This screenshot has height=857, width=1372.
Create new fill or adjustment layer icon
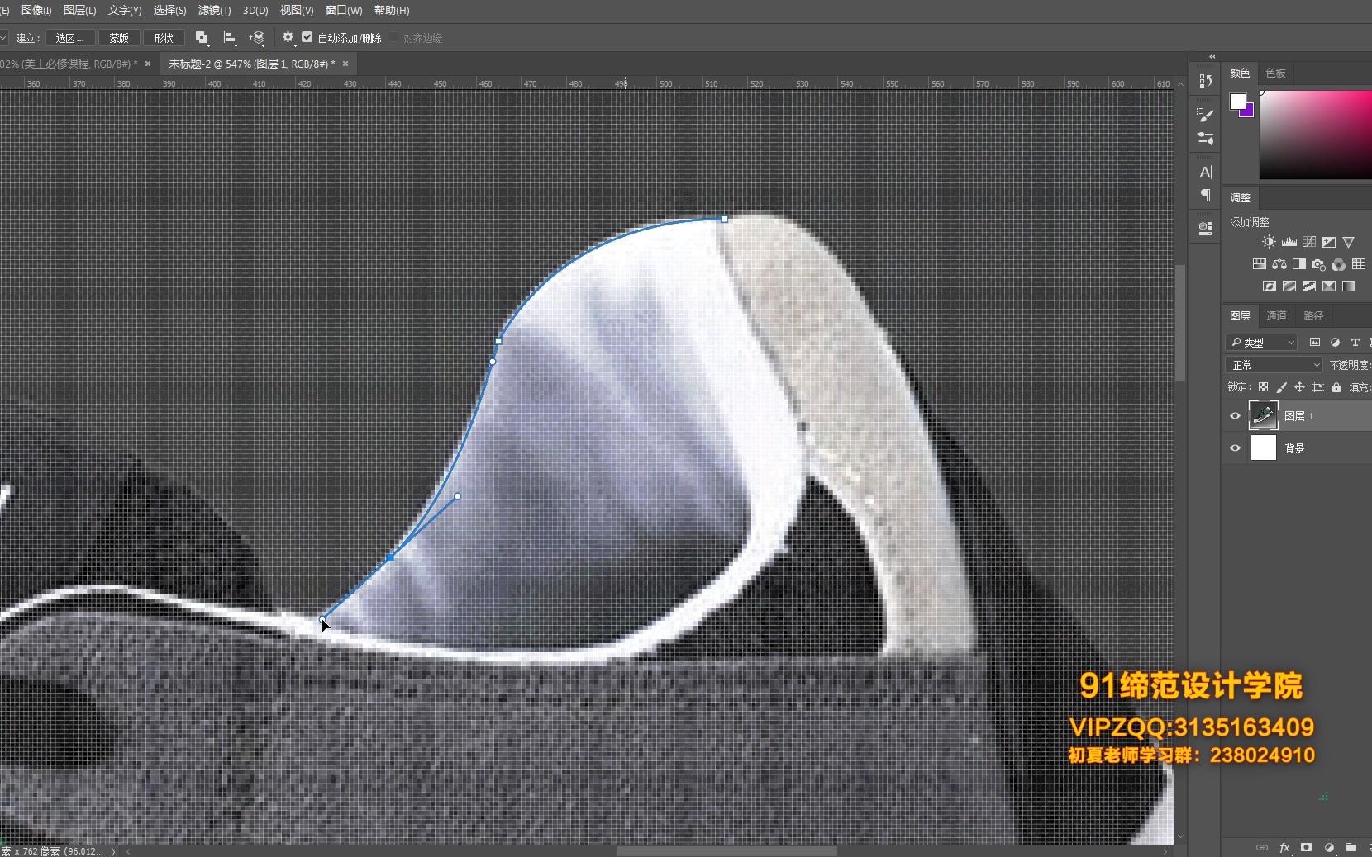(x=1329, y=847)
